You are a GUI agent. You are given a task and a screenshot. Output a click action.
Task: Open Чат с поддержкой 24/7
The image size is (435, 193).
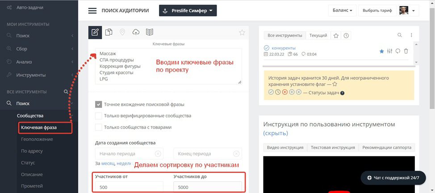coord(393,178)
